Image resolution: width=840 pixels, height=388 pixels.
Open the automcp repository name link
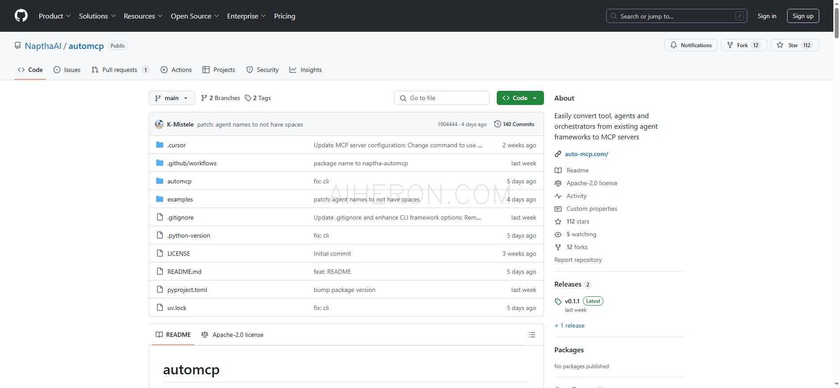coord(86,46)
